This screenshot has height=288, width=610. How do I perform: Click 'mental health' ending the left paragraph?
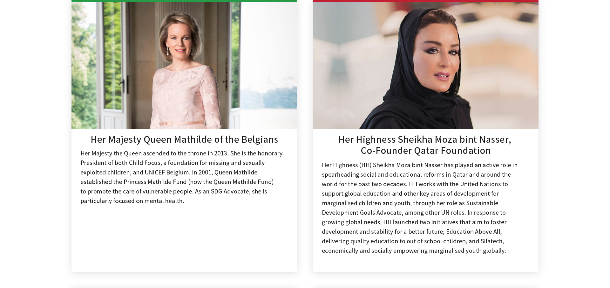tap(164, 201)
